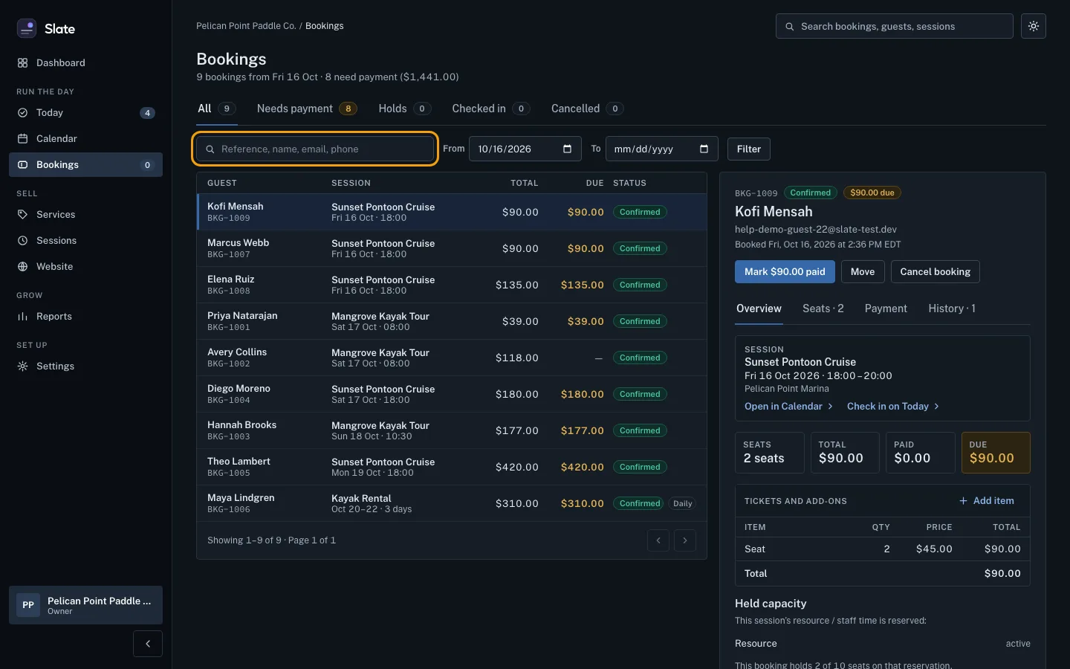Select the Avery Collins booking row
This screenshot has width=1070, height=669.
click(452, 358)
